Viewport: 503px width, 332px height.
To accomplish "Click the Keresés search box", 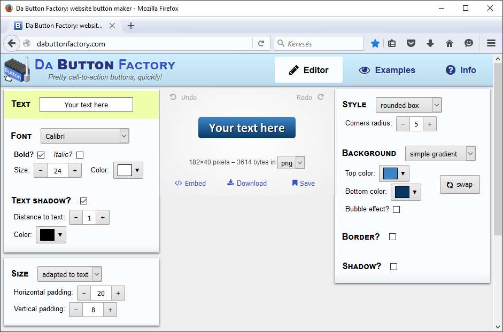I will pos(319,43).
